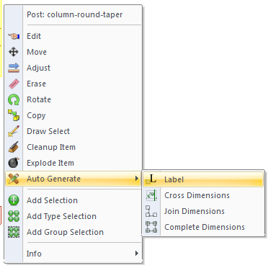Image resolution: width=273 pixels, height=268 pixels.
Task: Click the pointing hand Edit icon
Action: pos(14,36)
